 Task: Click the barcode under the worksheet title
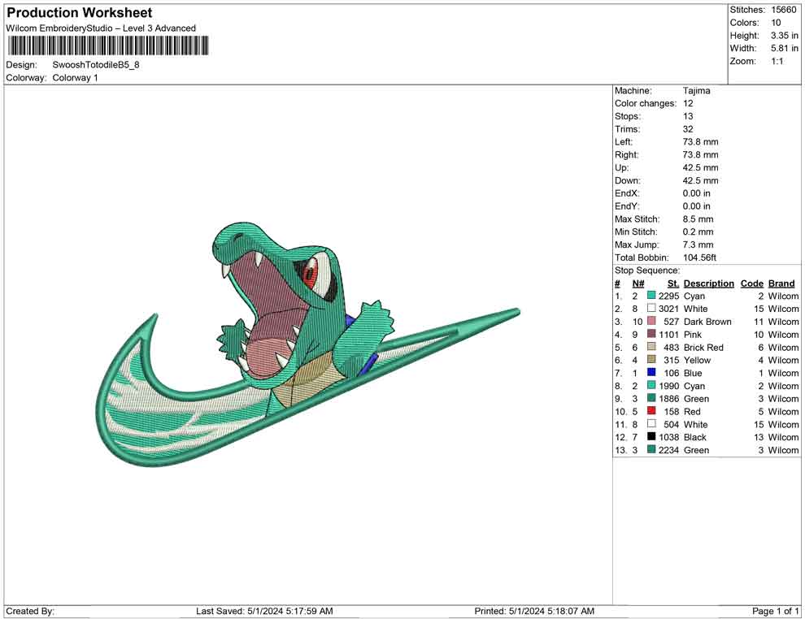(107, 45)
